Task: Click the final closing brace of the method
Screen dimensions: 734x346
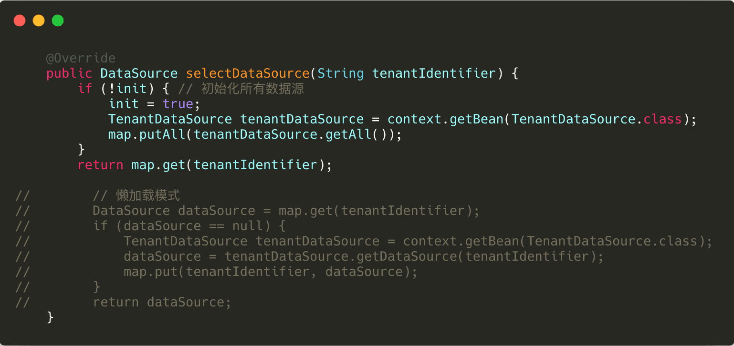Action: tap(50, 318)
